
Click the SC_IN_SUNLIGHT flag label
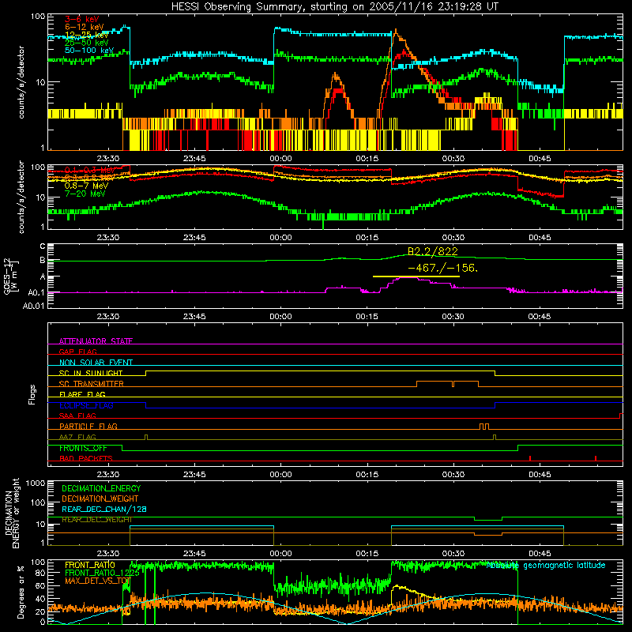tap(91, 373)
